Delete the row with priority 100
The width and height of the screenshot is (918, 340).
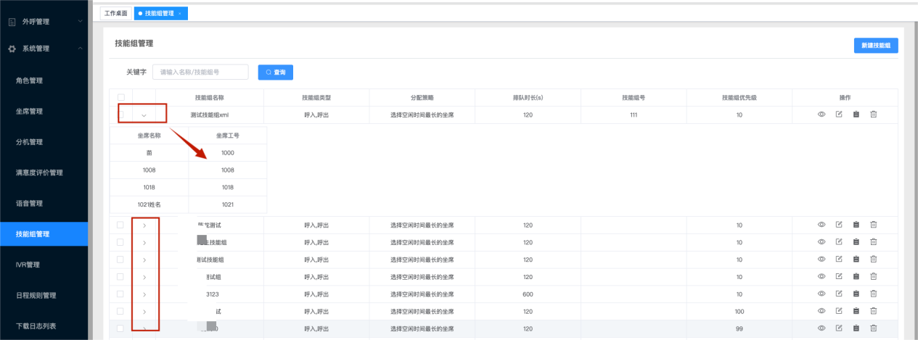[x=874, y=311]
